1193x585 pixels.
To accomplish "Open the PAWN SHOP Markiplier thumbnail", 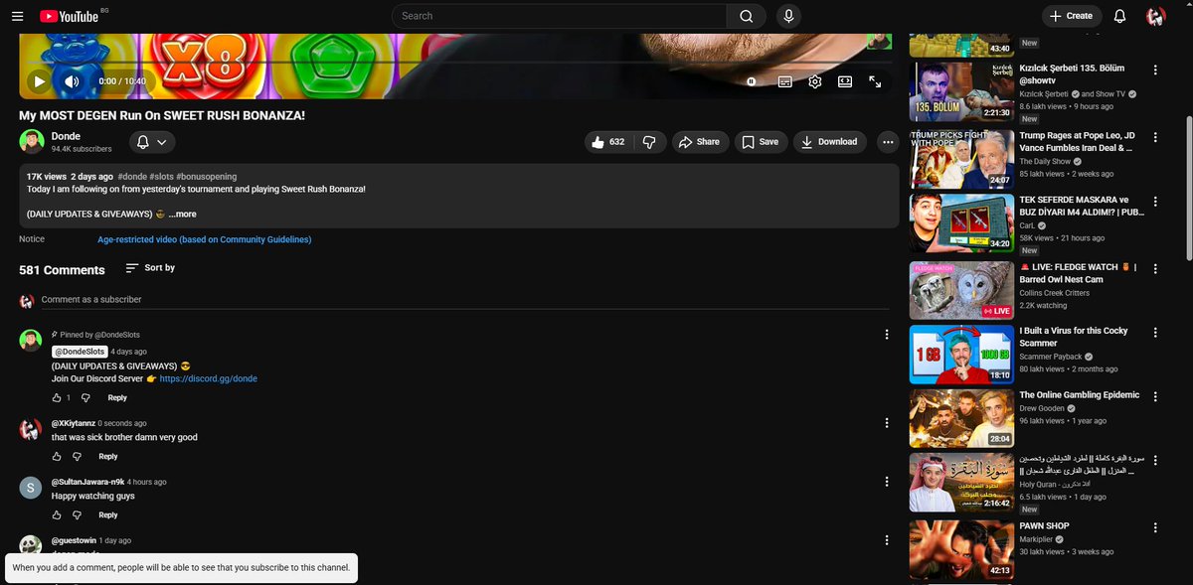I will tap(961, 549).
